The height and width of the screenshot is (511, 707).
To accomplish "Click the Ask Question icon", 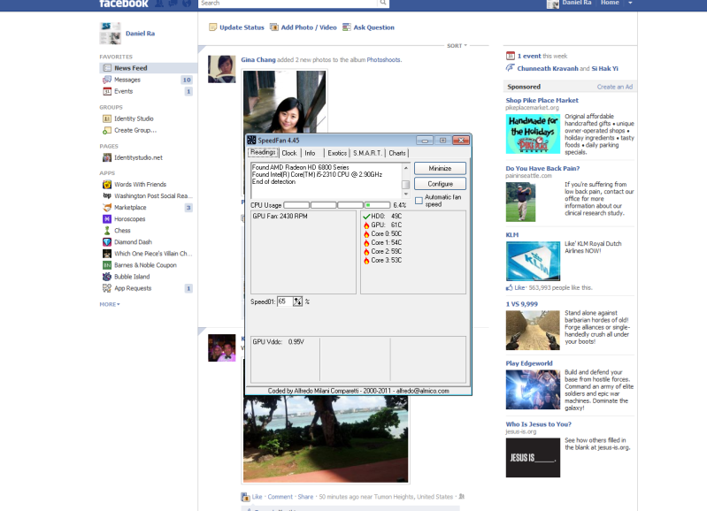I will pyautogui.click(x=346, y=27).
